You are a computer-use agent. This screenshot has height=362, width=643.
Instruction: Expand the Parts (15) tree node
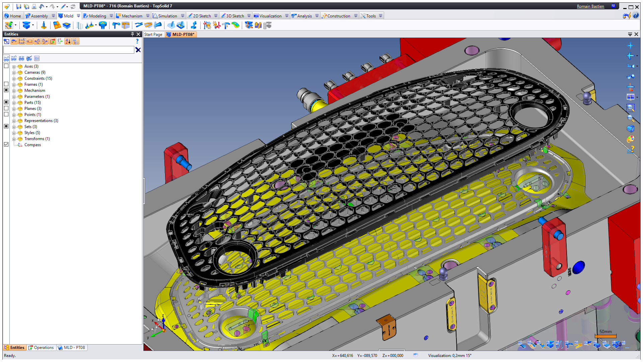pos(14,103)
